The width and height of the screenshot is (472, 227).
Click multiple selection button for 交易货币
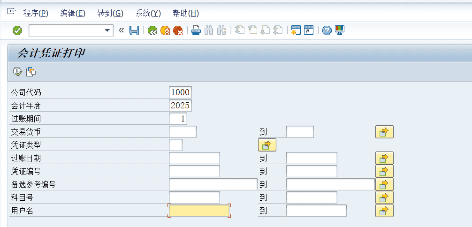(x=384, y=132)
